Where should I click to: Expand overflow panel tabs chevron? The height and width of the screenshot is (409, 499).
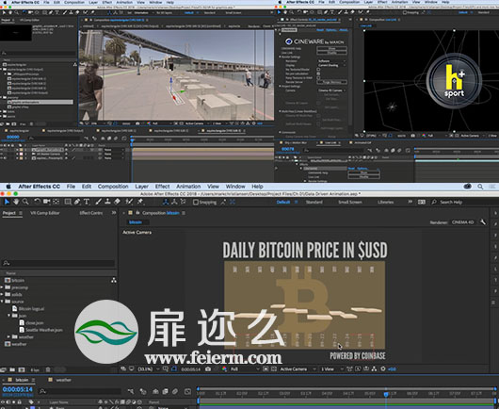114,213
